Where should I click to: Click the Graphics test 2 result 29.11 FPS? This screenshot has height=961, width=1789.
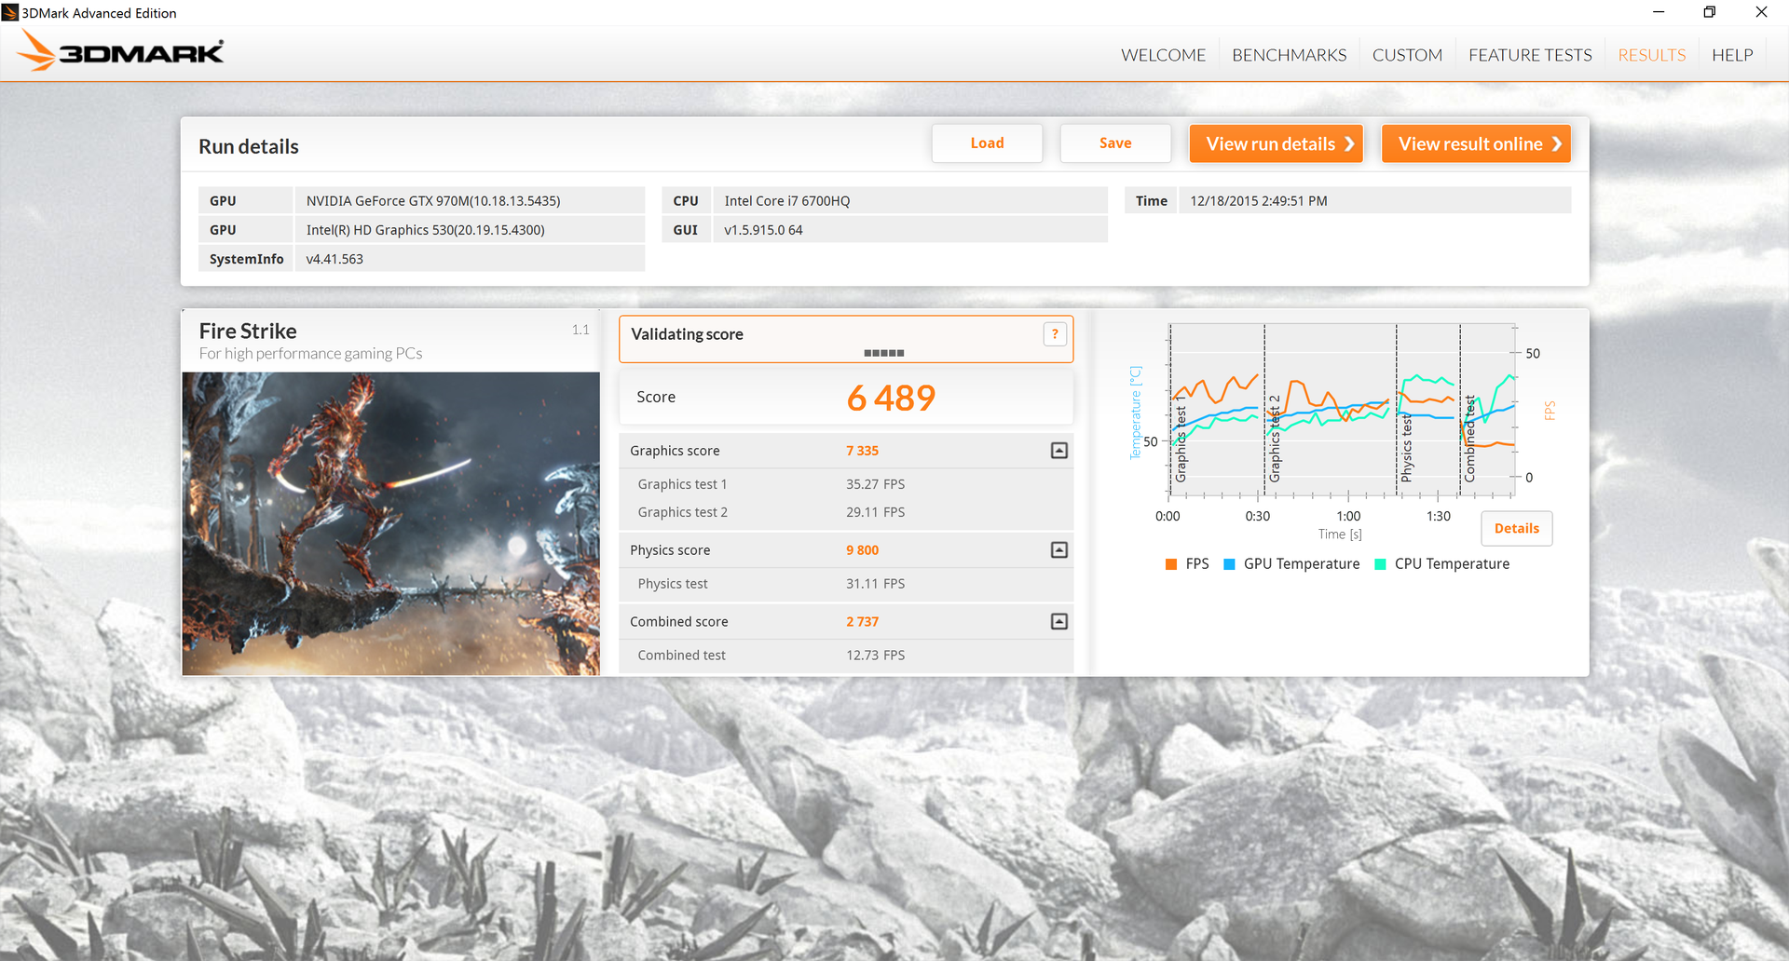(x=876, y=512)
